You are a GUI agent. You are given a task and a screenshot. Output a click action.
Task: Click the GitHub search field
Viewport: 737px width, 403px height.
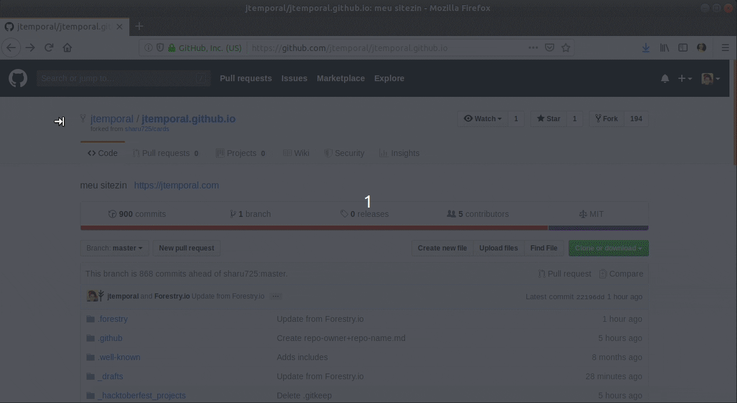(x=123, y=78)
